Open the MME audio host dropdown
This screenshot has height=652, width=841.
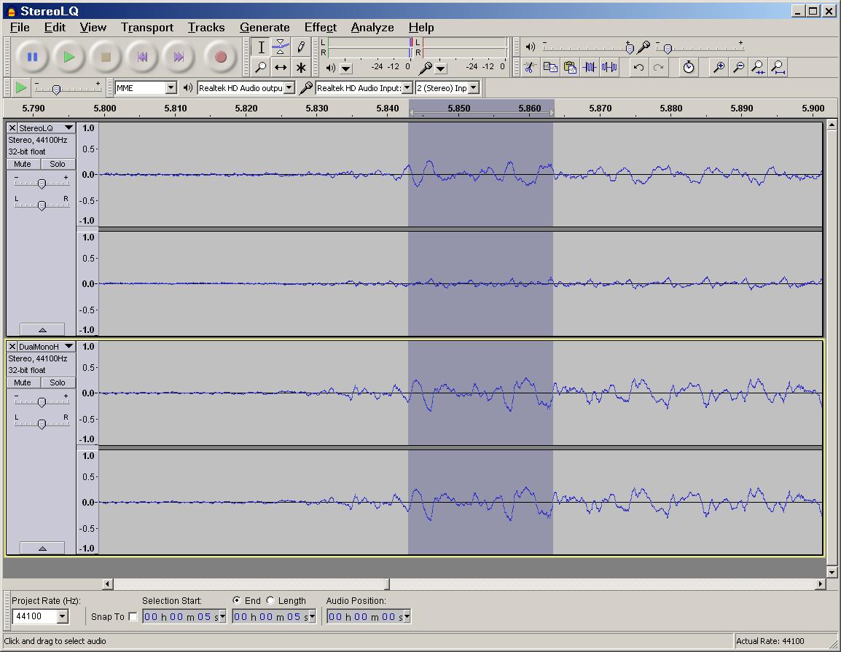coord(171,88)
